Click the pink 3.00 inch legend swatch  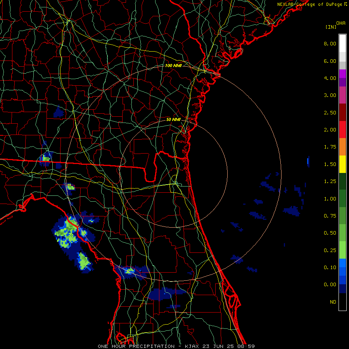pos(342,95)
